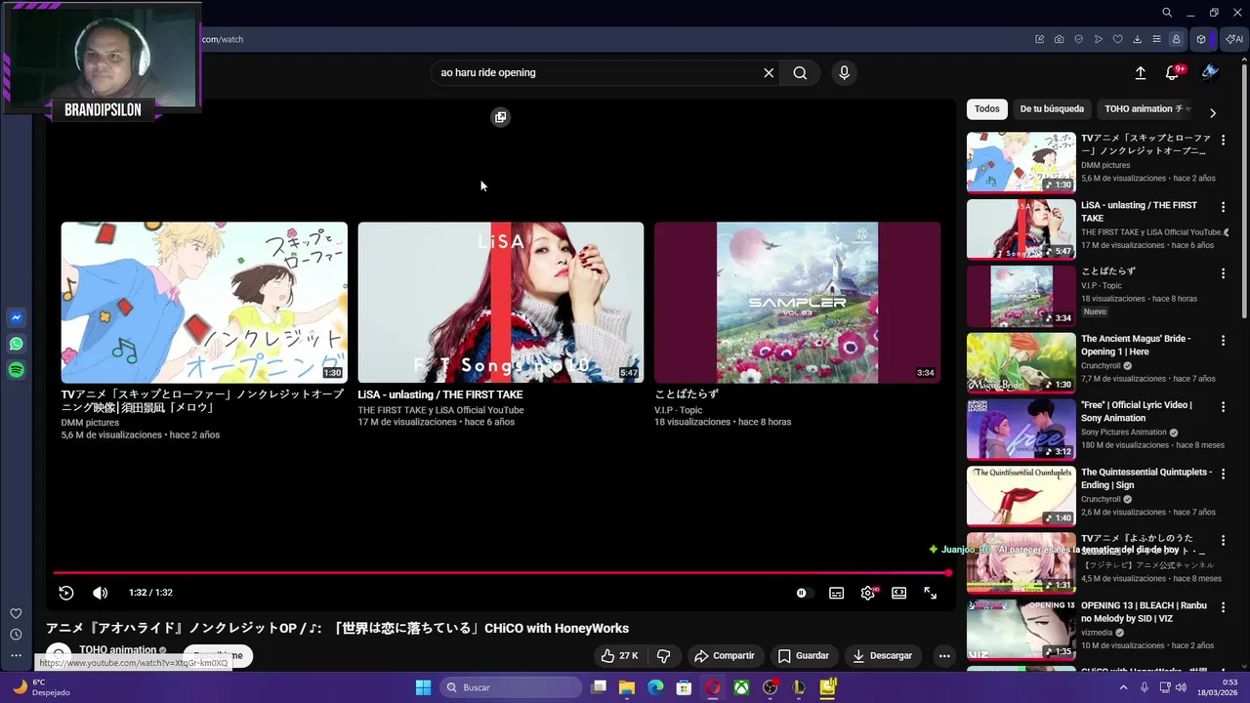Open Opera sidebar three-dot more menu
1250x703 pixels.
[16, 656]
